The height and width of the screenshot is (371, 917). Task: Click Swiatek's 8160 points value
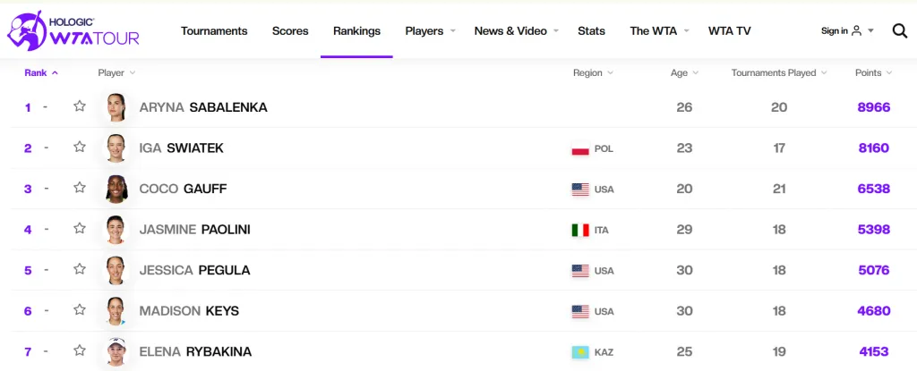pyautogui.click(x=874, y=148)
